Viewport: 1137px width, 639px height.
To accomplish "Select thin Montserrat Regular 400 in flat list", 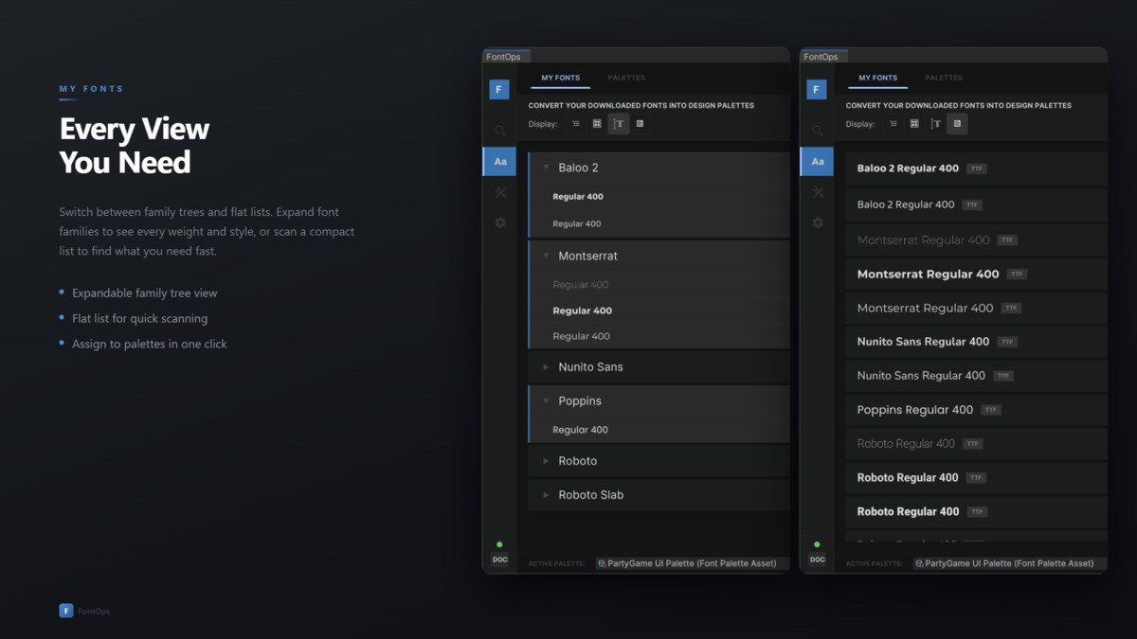I will [976, 240].
